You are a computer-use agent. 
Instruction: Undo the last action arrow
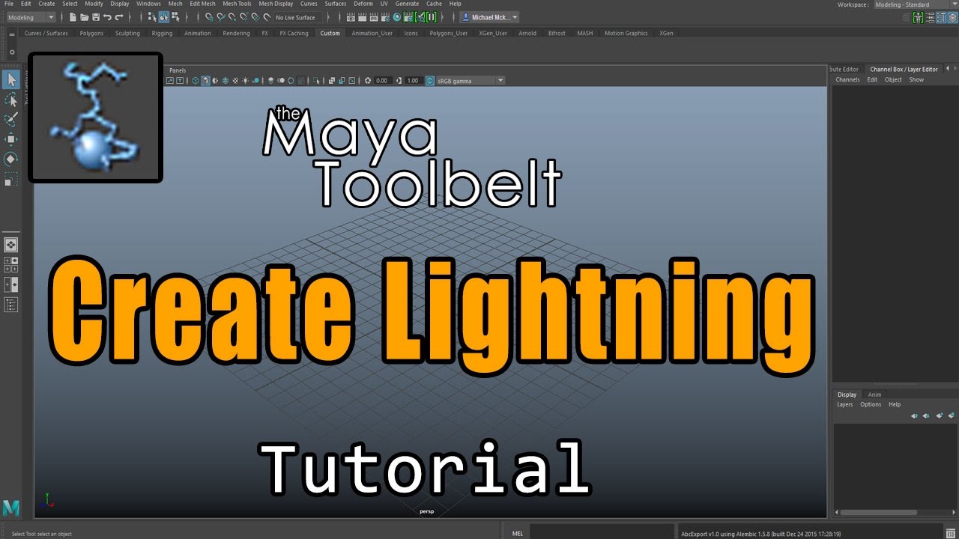tap(107, 16)
